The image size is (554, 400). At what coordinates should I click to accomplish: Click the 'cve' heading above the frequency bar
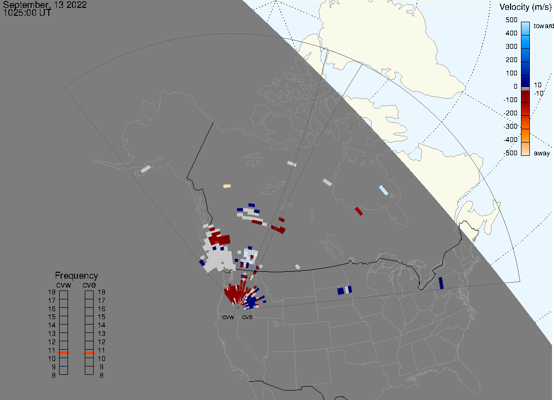click(x=89, y=285)
